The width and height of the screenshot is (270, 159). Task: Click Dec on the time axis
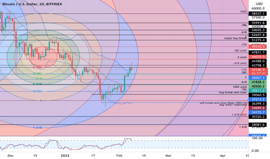[x=10, y=156]
